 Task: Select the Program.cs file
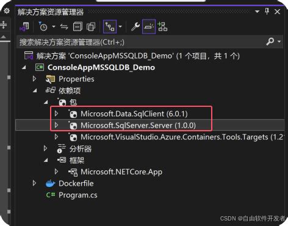tap(78, 195)
